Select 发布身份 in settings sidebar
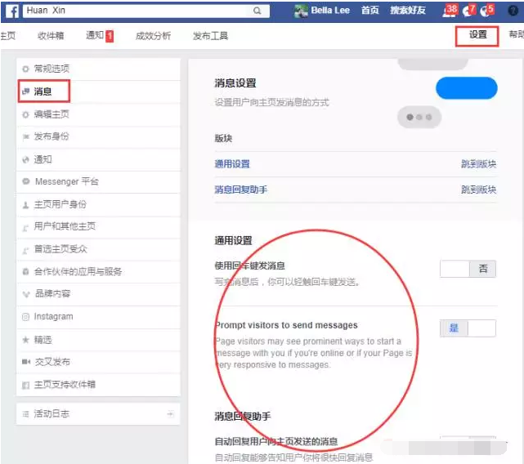This screenshot has height=464, width=524. tap(98, 136)
